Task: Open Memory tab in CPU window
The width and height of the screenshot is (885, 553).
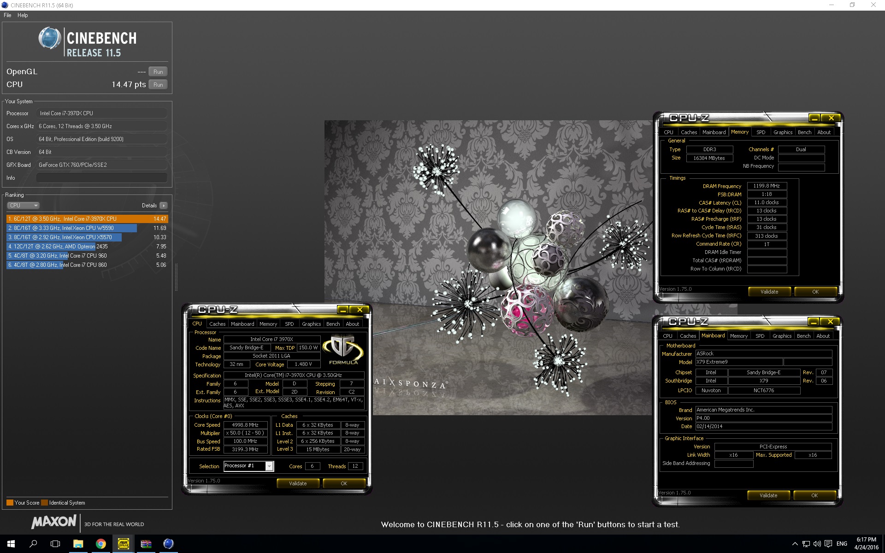Action: point(268,324)
